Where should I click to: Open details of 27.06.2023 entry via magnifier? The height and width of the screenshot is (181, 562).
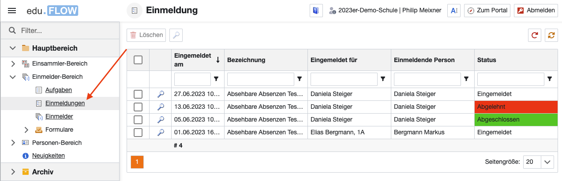tap(161, 94)
